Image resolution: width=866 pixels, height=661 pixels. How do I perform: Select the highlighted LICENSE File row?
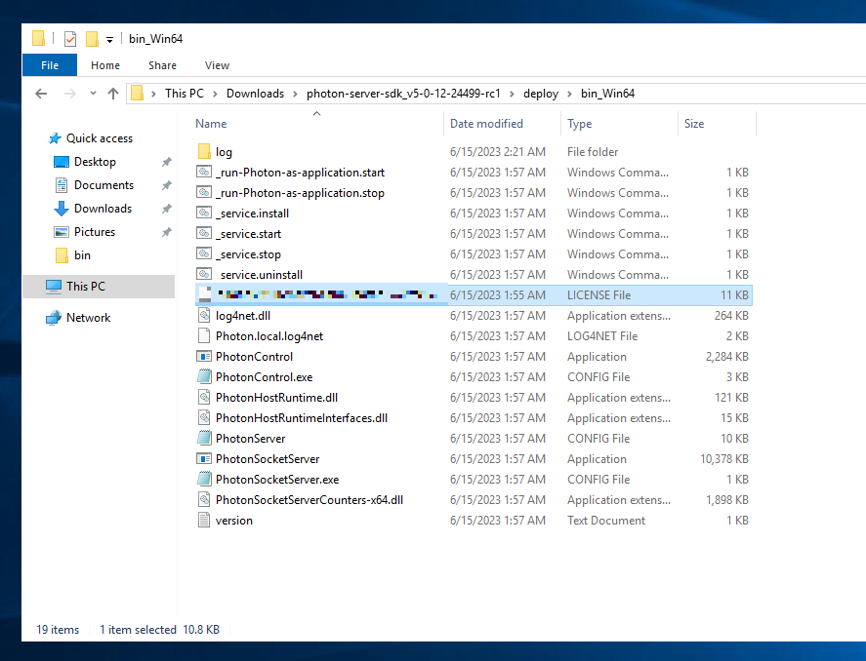(x=474, y=295)
